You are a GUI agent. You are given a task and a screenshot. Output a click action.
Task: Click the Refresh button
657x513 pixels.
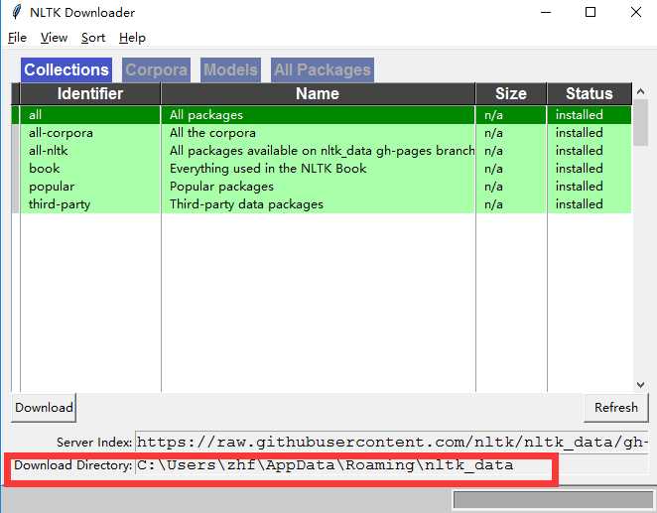pyautogui.click(x=616, y=408)
